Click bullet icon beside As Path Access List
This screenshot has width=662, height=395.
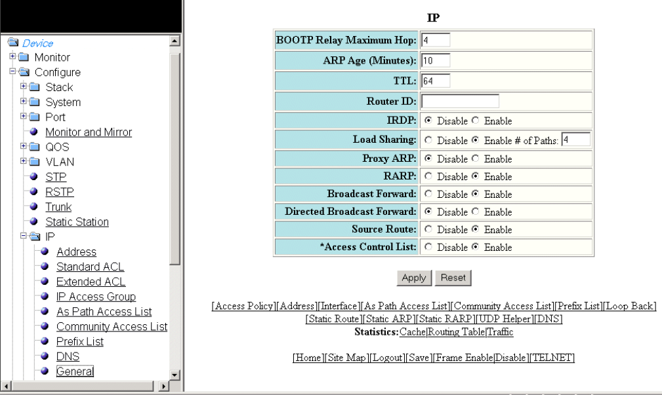click(45, 311)
